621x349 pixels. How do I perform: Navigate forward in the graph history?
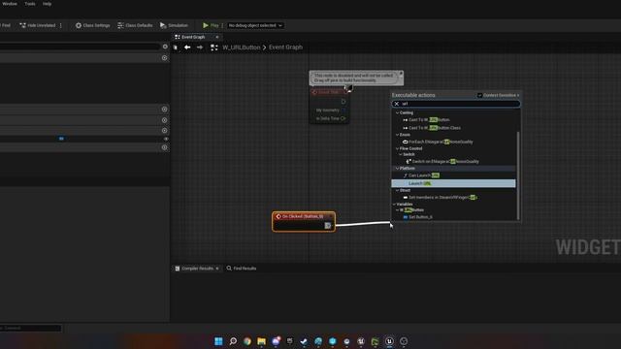[x=200, y=48]
